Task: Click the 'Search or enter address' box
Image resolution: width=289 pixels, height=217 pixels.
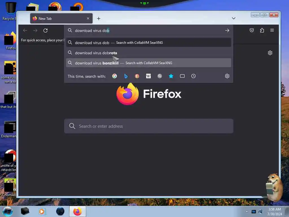Action: (148, 126)
